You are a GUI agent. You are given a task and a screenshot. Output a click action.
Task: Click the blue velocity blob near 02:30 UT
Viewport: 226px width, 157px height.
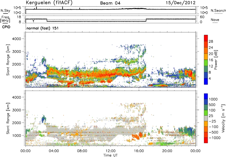(x=44, y=119)
